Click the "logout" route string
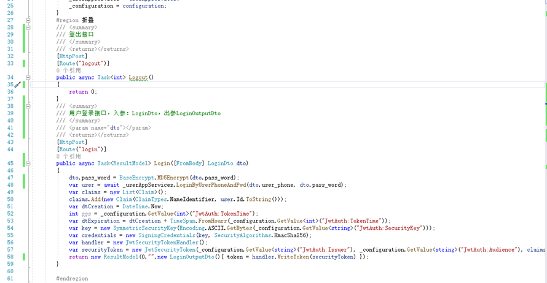The height and width of the screenshot is (283, 547). [x=92, y=63]
